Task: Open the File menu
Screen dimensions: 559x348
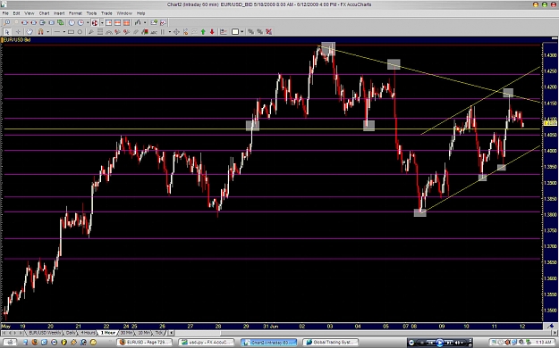Action: 5,13
